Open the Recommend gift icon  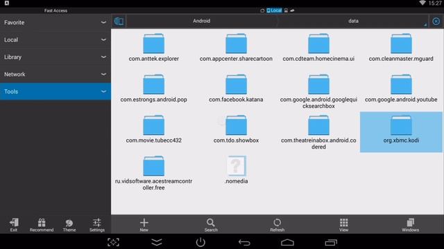pos(42,225)
